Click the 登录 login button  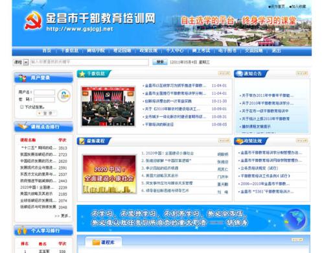(47, 113)
